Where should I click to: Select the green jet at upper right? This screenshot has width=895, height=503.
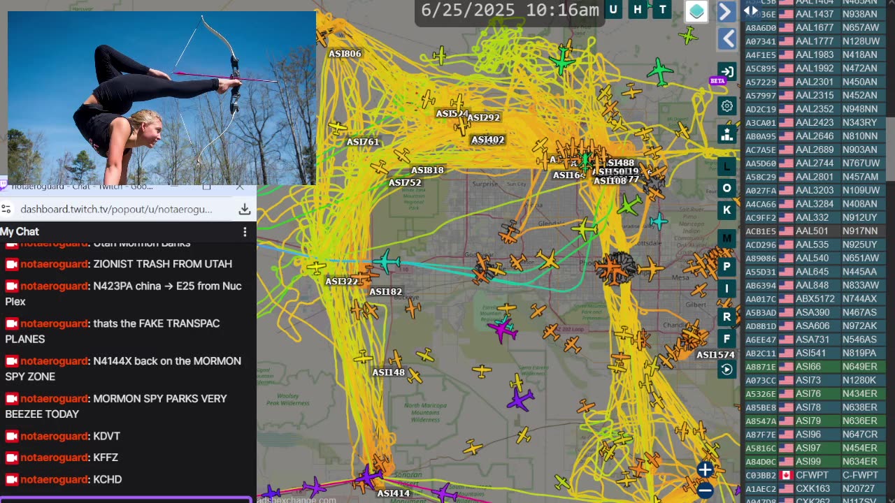click(x=659, y=71)
